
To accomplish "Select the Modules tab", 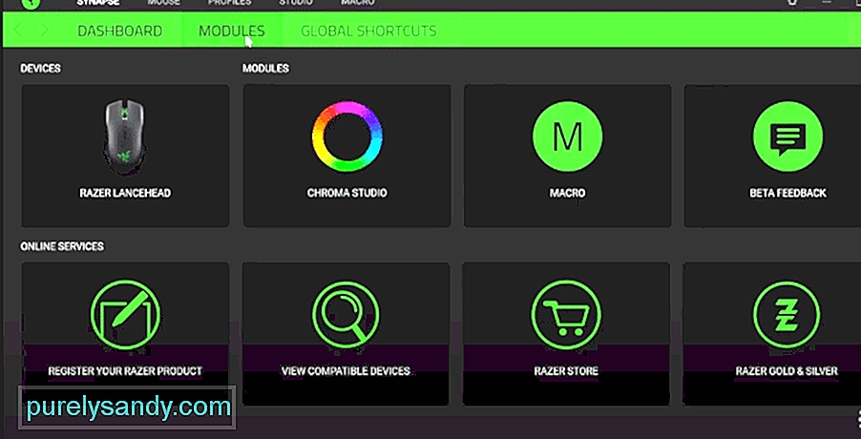I will tap(232, 31).
